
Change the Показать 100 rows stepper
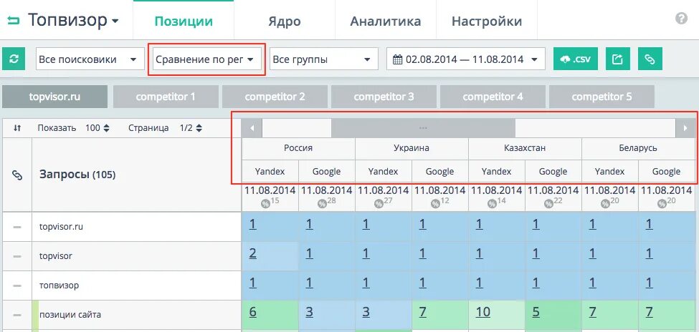coord(98,128)
